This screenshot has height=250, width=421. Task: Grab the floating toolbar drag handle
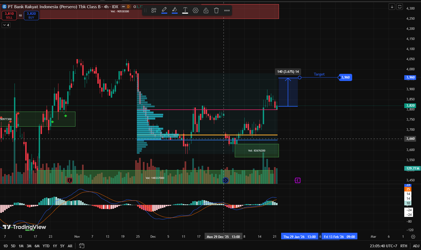pos(145,10)
